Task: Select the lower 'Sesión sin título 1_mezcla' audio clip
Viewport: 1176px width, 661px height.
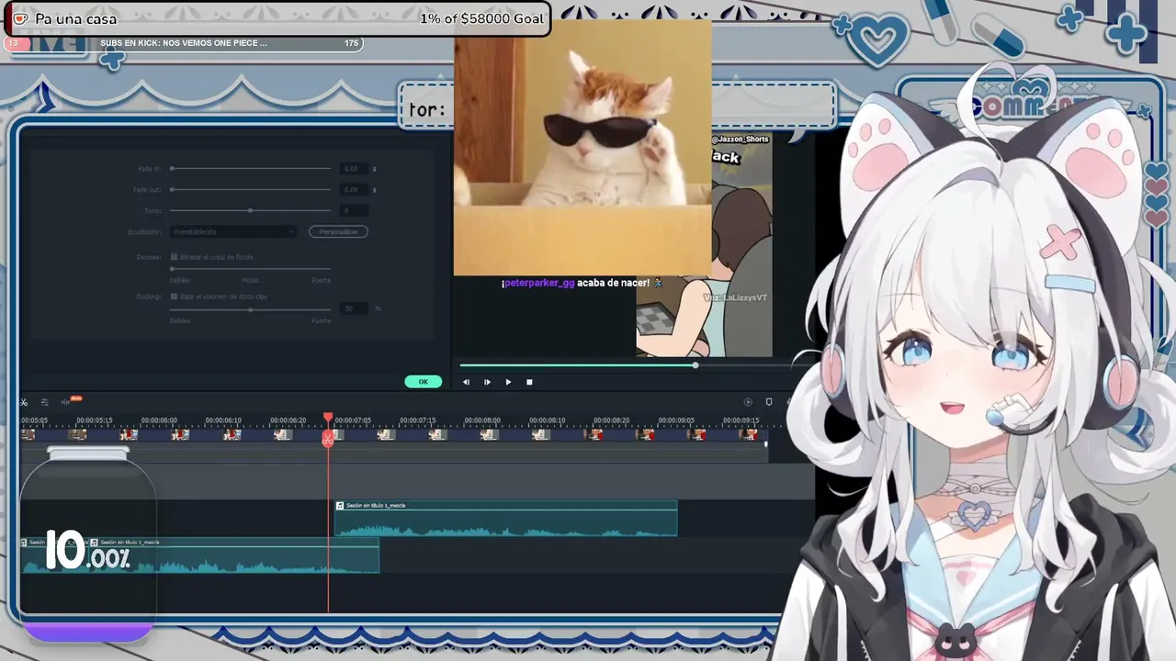Action: [234, 555]
